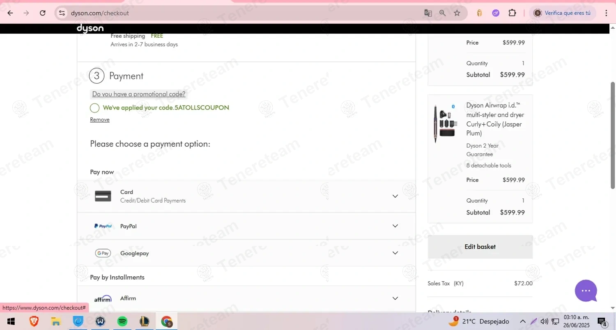The height and width of the screenshot is (330, 616).
Task: Open Spotify from the taskbar
Action: (122, 321)
